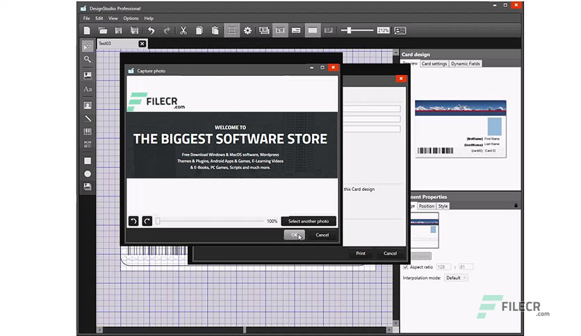Click the card preview thumbnail

pyautogui.click(x=461, y=128)
